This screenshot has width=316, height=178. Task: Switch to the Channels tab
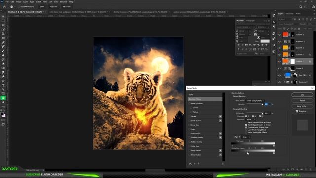(290, 14)
